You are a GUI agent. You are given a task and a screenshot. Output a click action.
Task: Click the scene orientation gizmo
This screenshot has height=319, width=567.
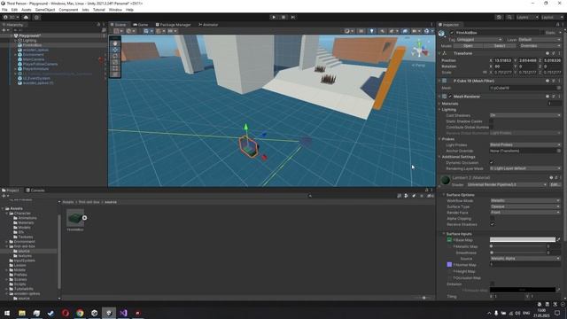pos(419,50)
